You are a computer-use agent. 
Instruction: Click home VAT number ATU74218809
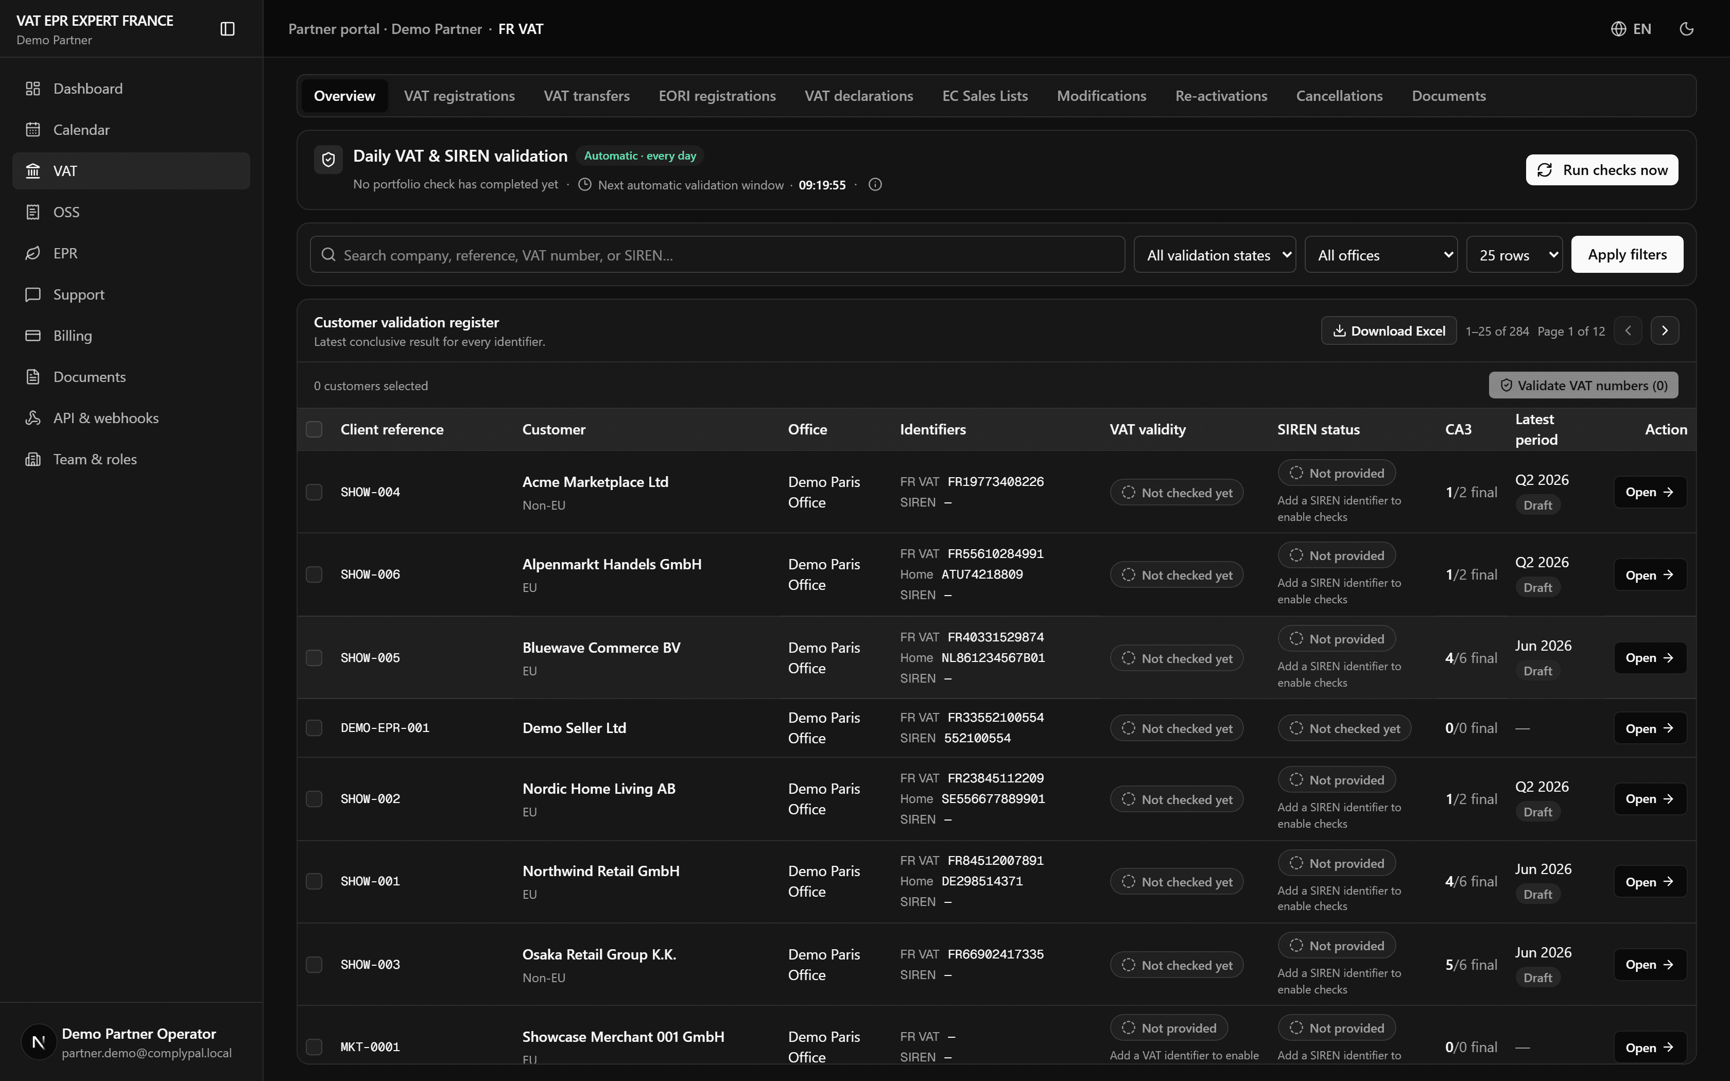click(981, 575)
